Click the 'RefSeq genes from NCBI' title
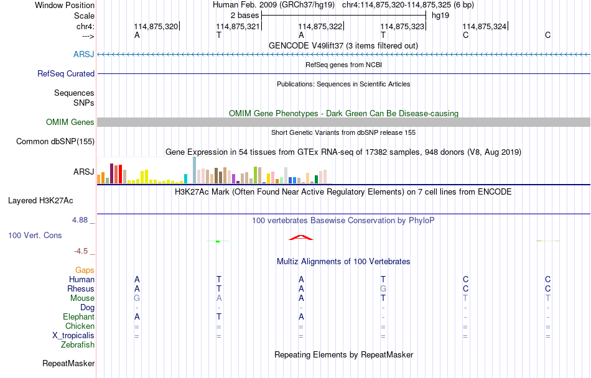 [343, 65]
